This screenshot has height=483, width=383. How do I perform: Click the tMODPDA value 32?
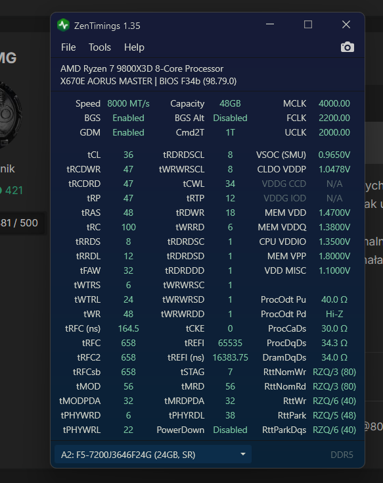[128, 401]
